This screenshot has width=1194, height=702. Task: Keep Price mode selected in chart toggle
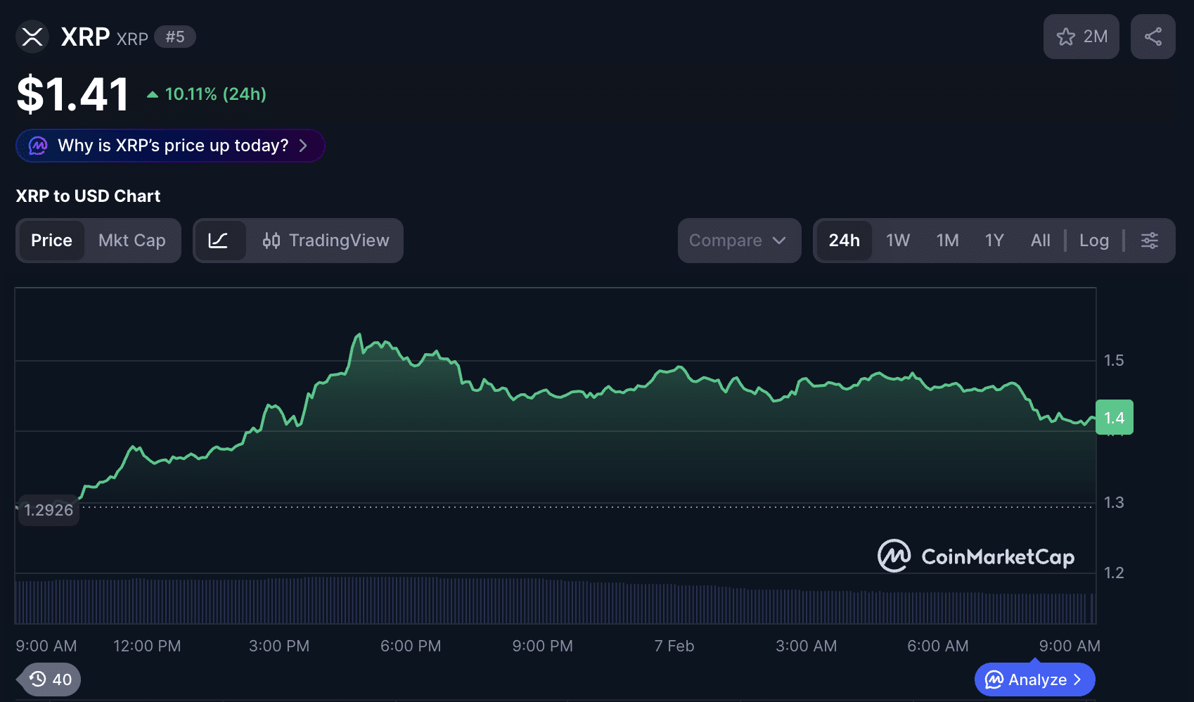coord(51,240)
